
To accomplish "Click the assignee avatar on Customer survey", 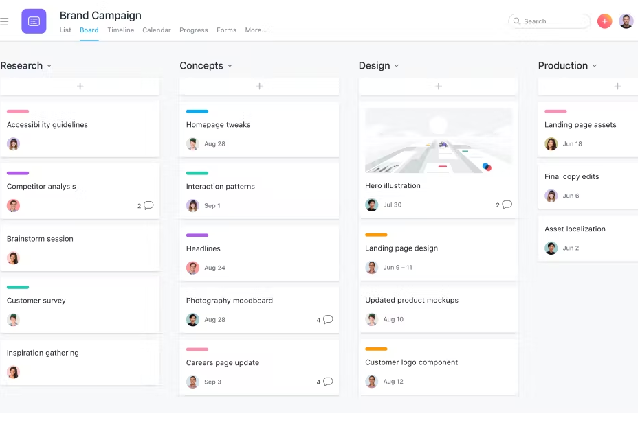I will (x=13, y=320).
